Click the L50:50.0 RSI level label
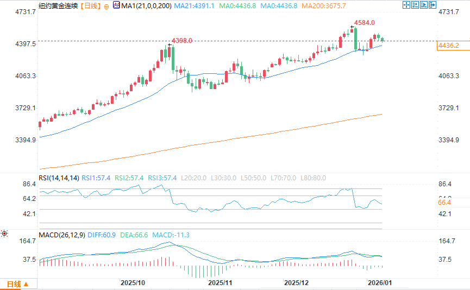This screenshot has width=470, height=290. pos(254,178)
